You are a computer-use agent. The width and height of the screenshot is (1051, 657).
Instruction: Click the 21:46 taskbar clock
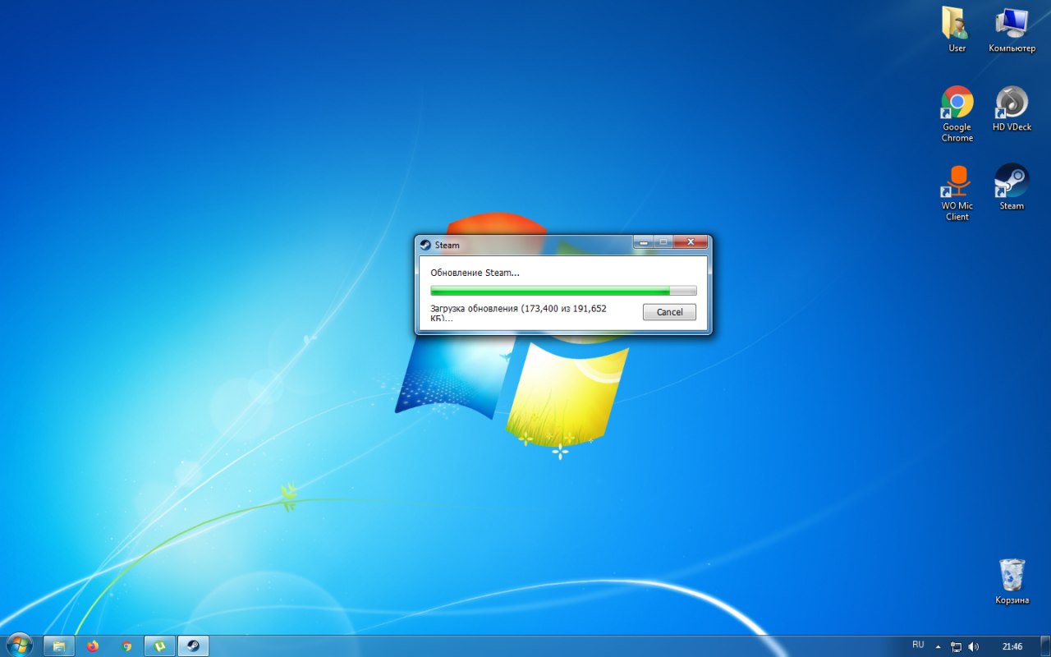click(1012, 646)
